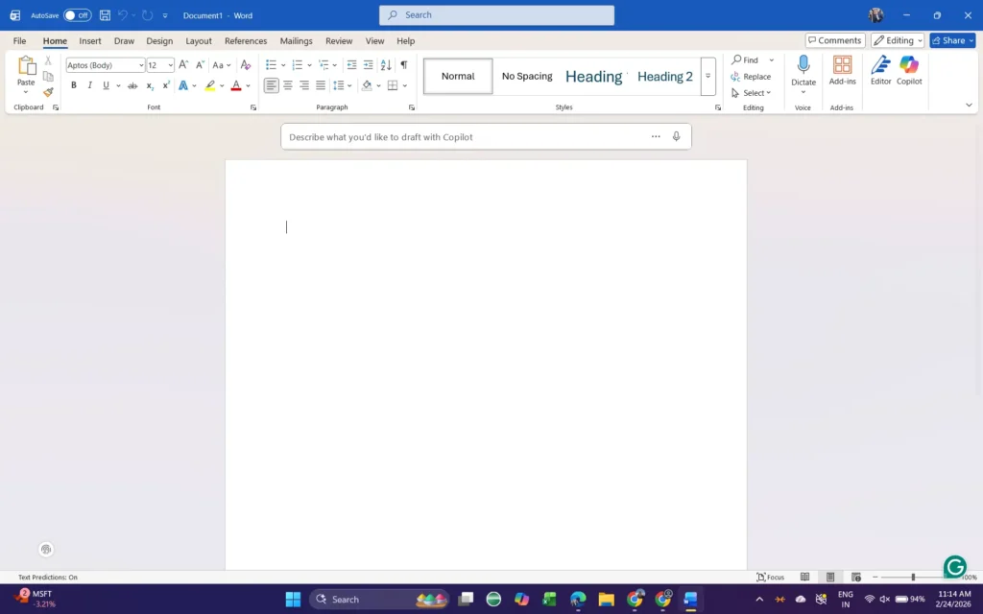Click the Comments button
Screen dimensions: 983x614
pyautogui.click(x=834, y=40)
